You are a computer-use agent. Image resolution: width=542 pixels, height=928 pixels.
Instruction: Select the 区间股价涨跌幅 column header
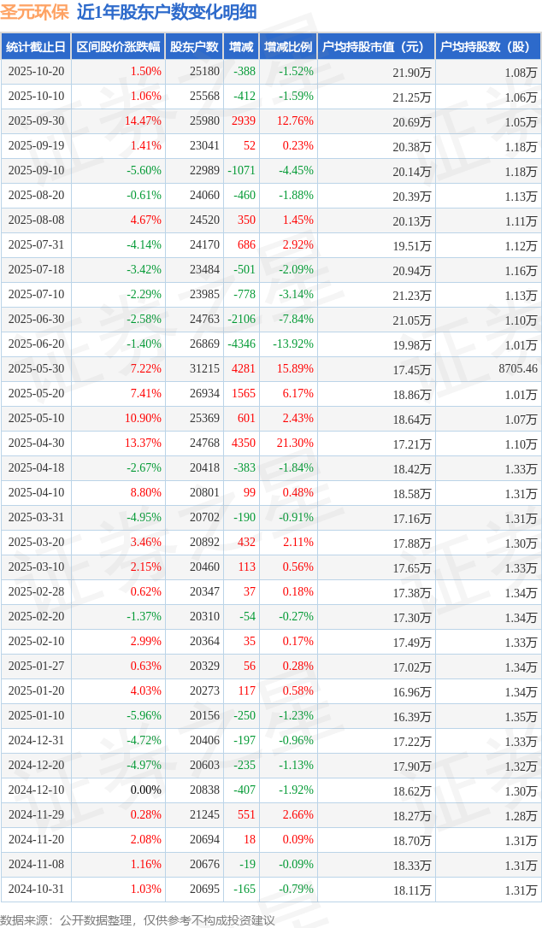118,47
